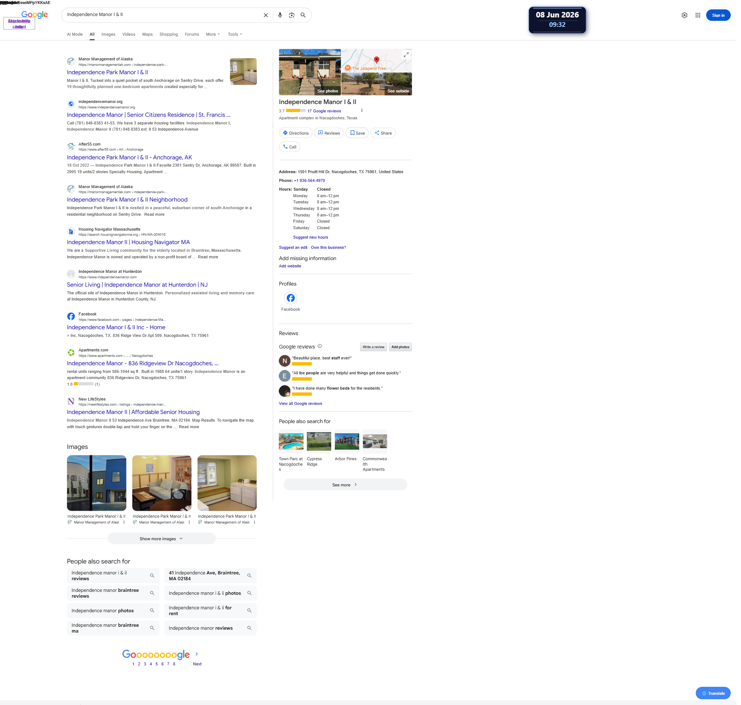
Task: Open Independence Park Manor I & II - Anchorage, AK
Action: pos(130,158)
